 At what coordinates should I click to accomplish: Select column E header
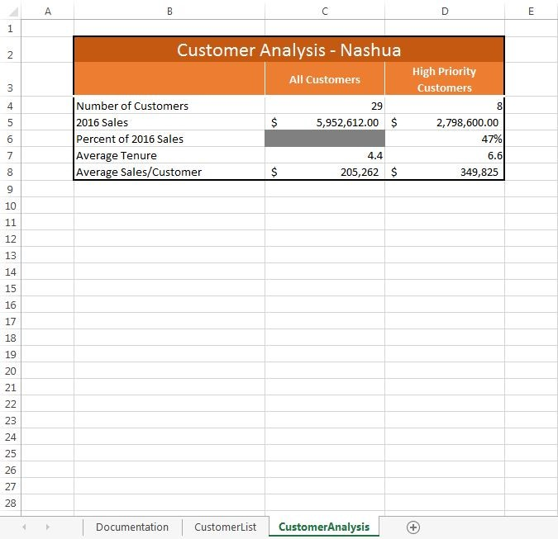pos(531,12)
